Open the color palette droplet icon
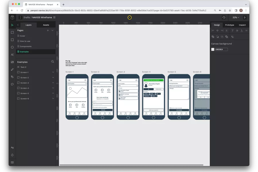 click(12, 155)
